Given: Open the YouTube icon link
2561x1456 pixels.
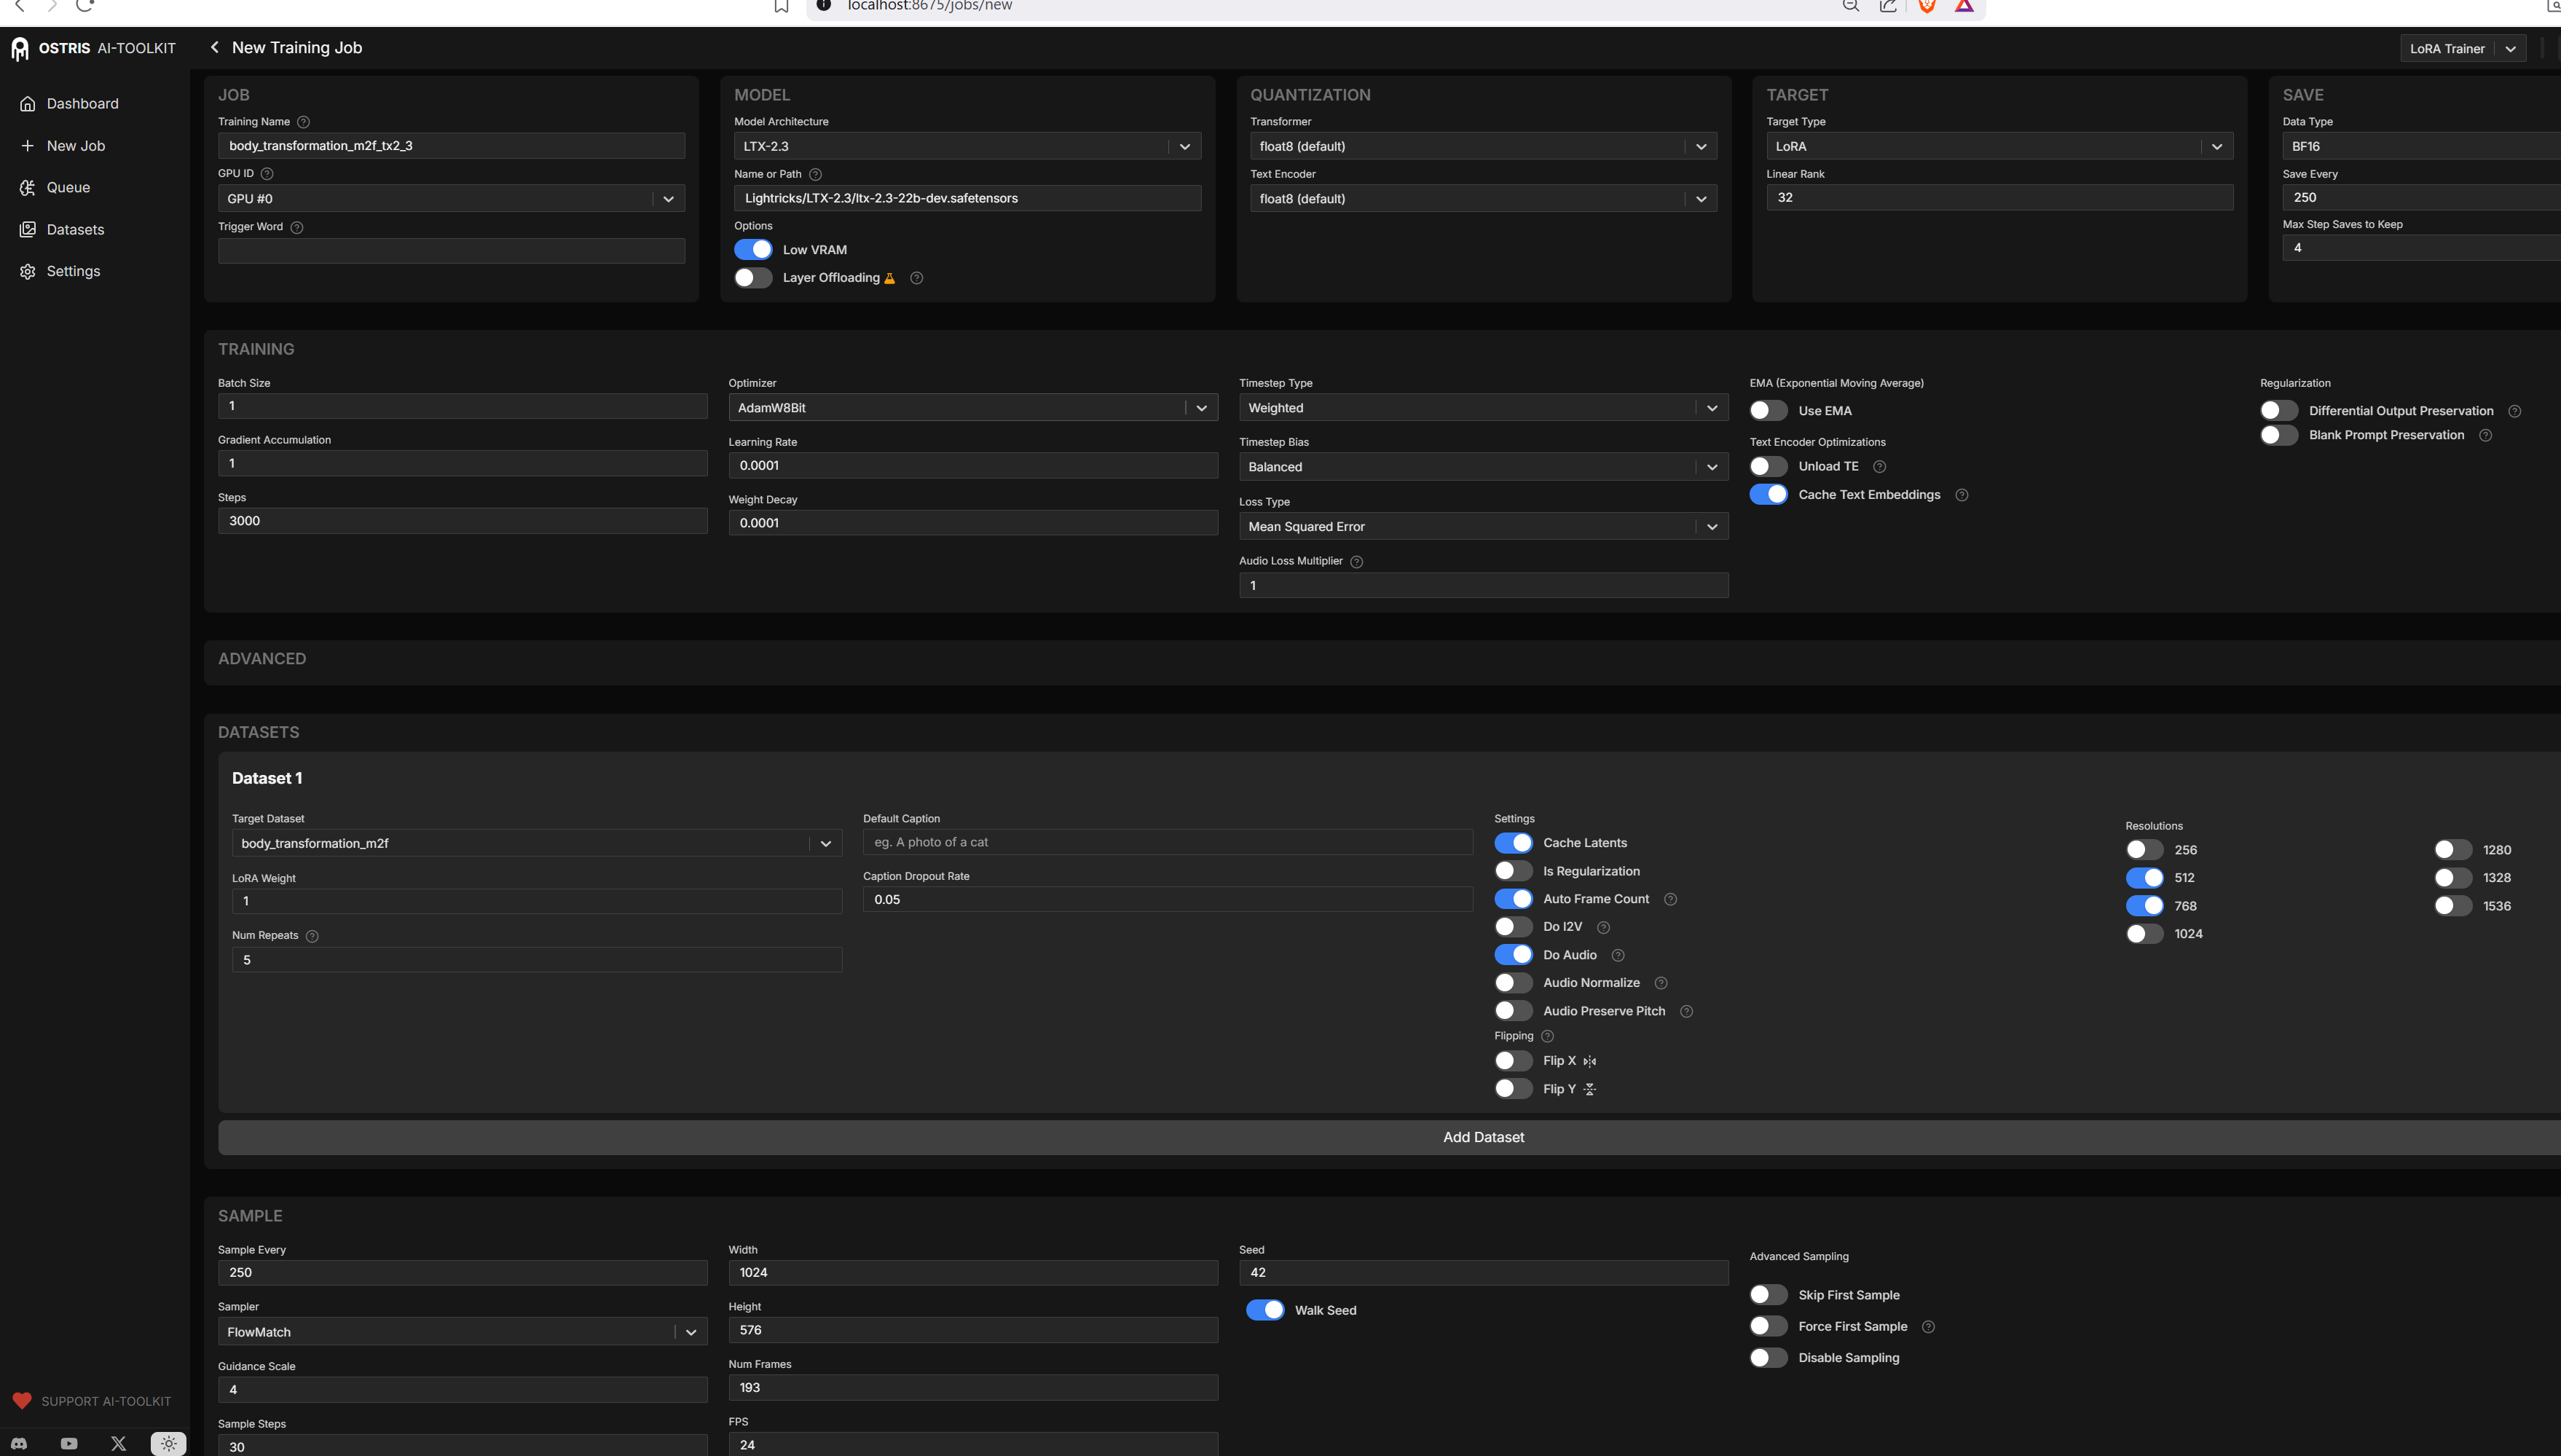Looking at the screenshot, I should pos(69,1443).
